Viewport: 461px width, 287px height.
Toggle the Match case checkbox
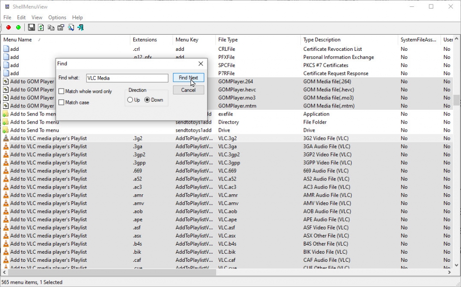click(x=61, y=102)
